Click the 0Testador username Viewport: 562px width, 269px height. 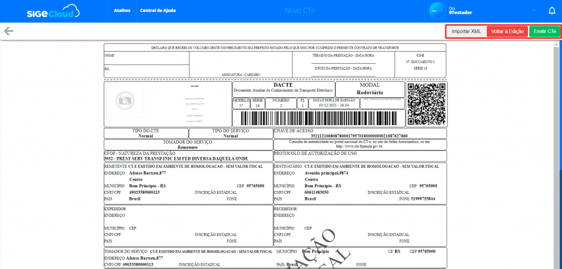point(460,13)
